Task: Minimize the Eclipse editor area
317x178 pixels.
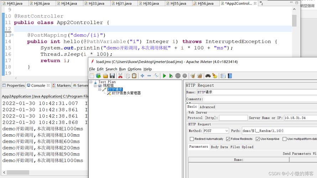Action: [291, 2]
